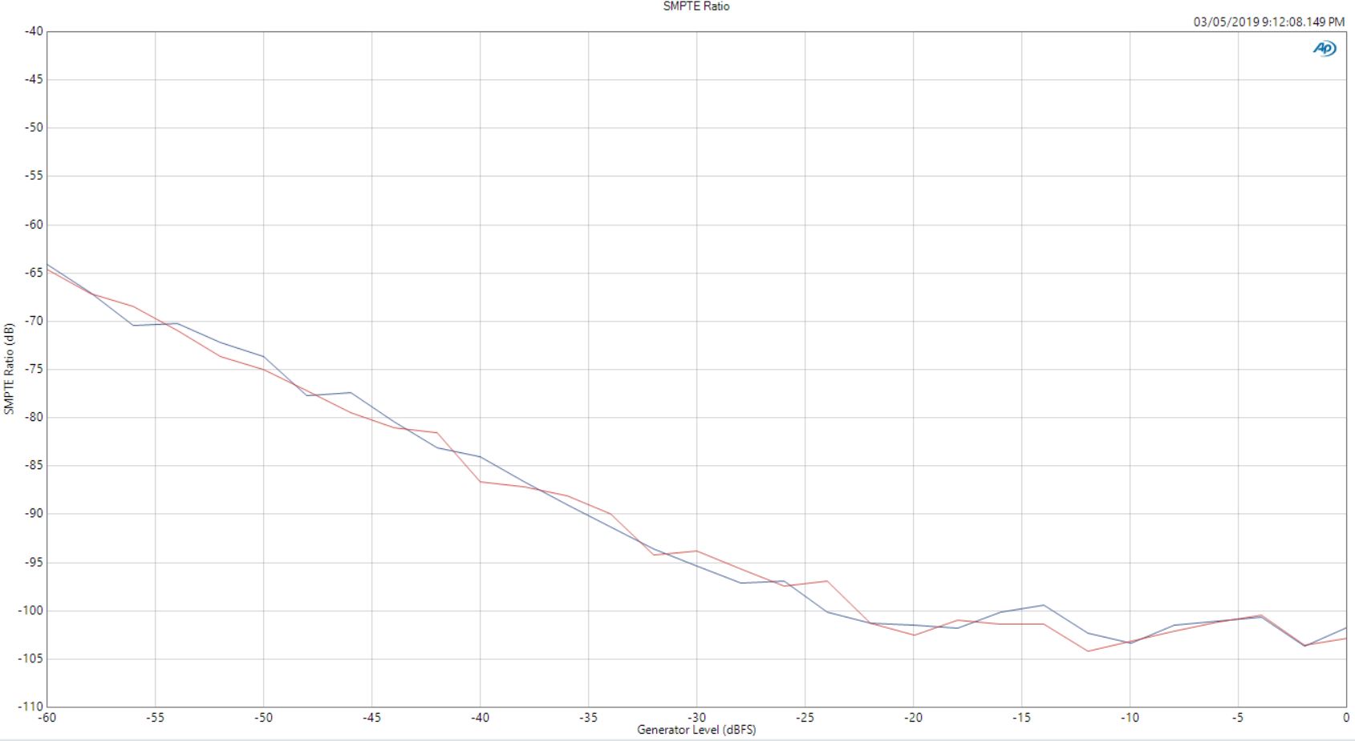Click the 03/05/2019 timestamp text
1355x741 pixels.
click(1268, 22)
